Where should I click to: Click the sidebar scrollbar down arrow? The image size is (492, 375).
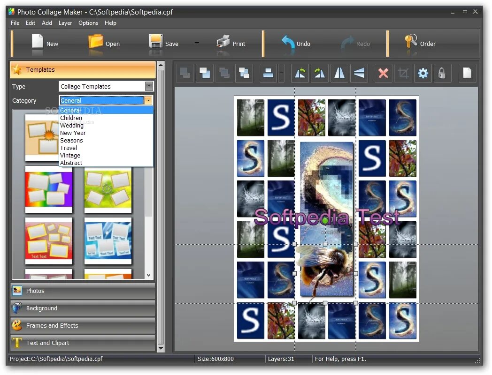(x=161, y=348)
